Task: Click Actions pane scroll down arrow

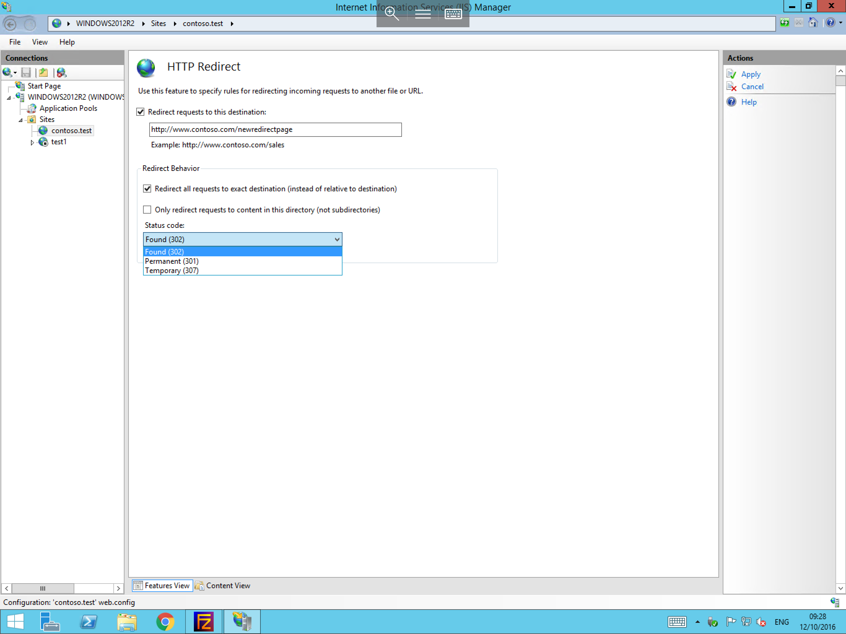Action: coord(840,588)
